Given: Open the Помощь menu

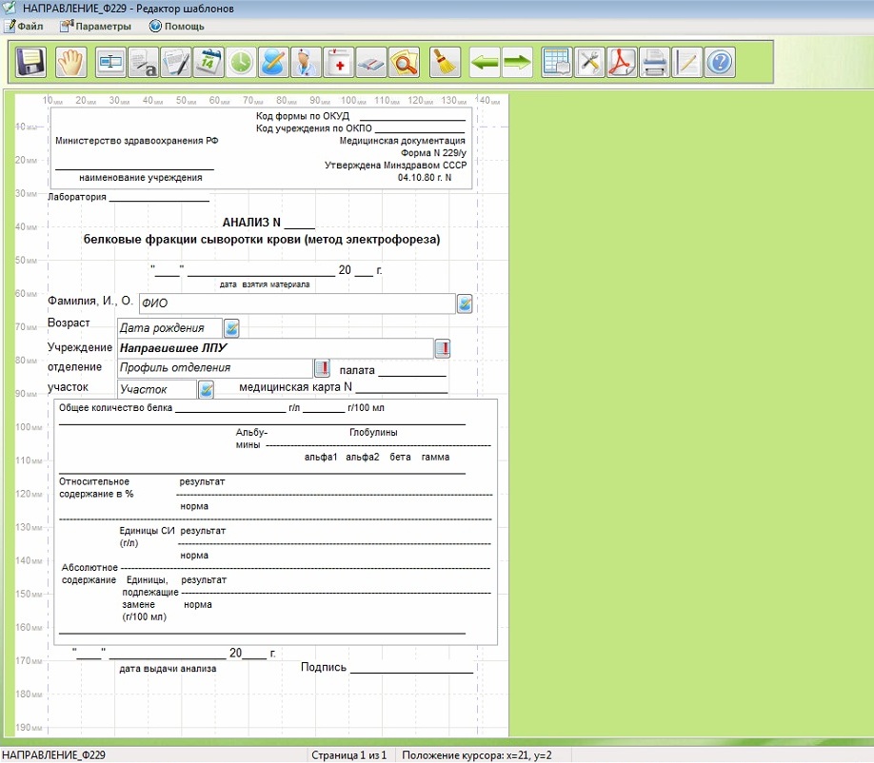Looking at the screenshot, I should pos(177,27).
